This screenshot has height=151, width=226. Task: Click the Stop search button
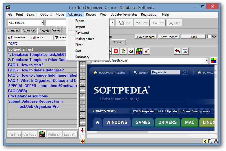click(x=174, y=23)
